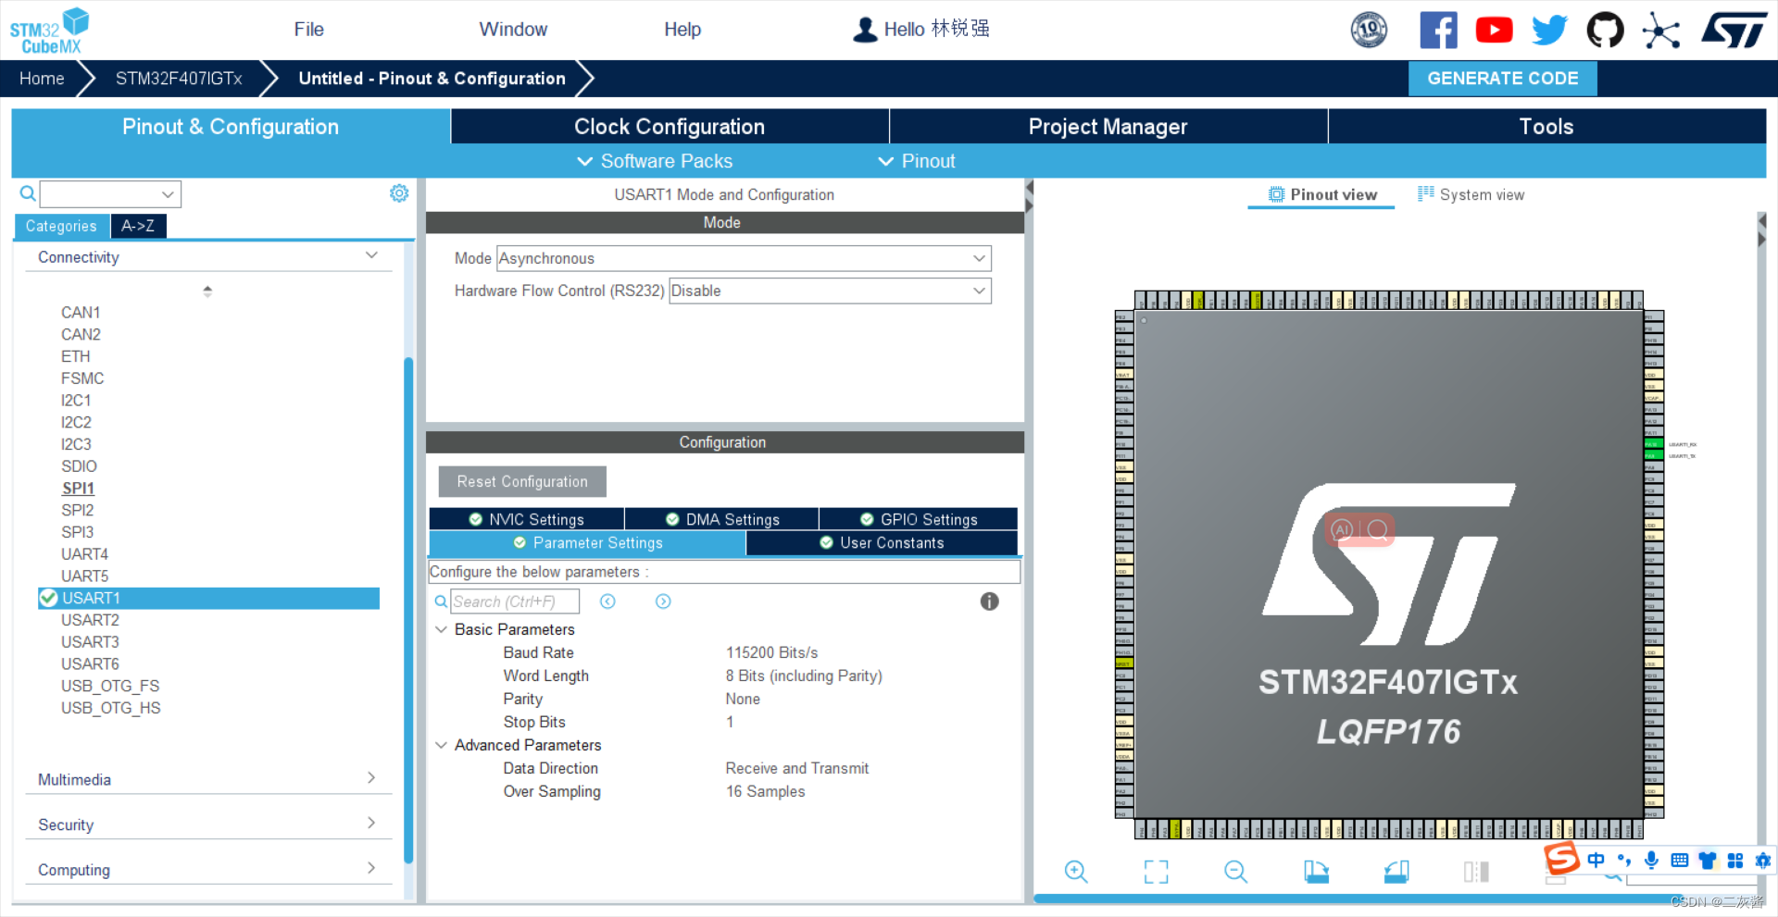Image resolution: width=1778 pixels, height=917 pixels.
Task: Click the parameter search magnifier icon
Action: point(441,601)
